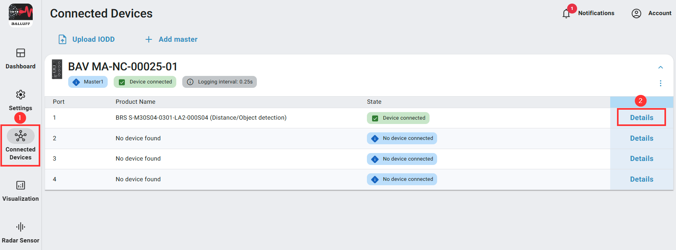This screenshot has height=250, width=676.
Task: Click the BAV master device thumbnail
Action: [57, 69]
